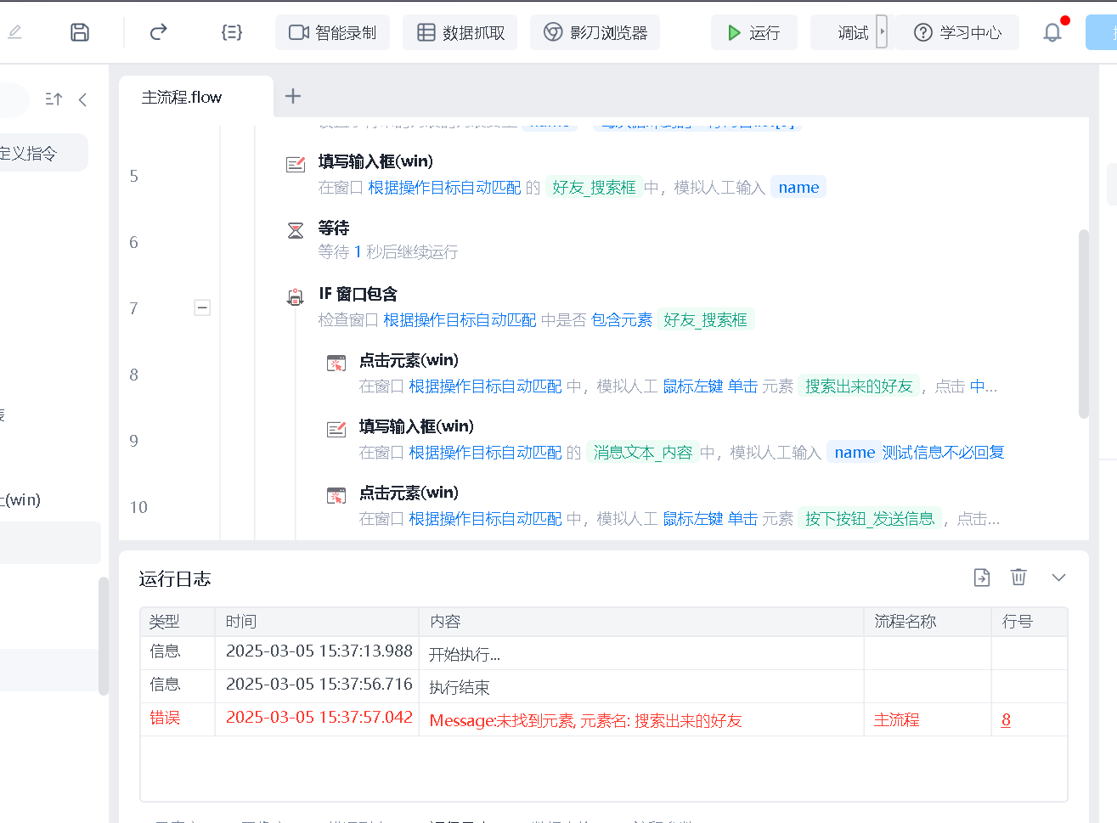Screen dimensions: 1117x823
Task: Click line number 6 in gutter
Action: point(133,242)
